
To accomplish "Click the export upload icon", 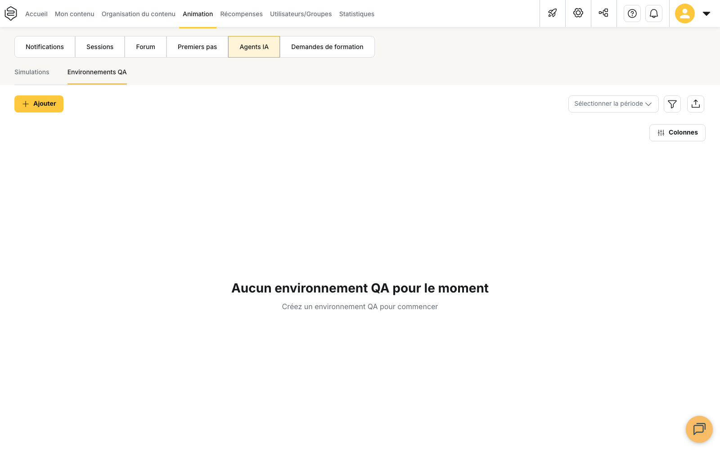I will (x=696, y=104).
